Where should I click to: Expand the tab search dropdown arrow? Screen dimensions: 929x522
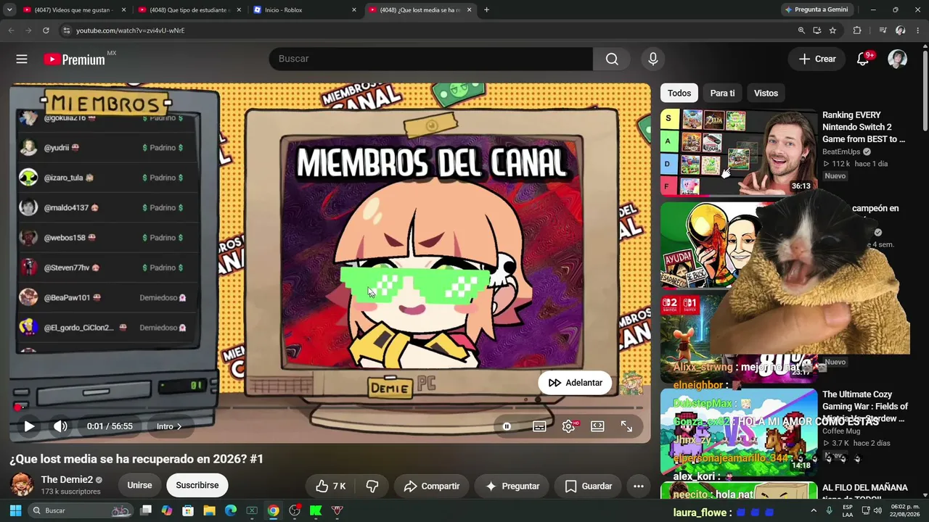coord(9,10)
